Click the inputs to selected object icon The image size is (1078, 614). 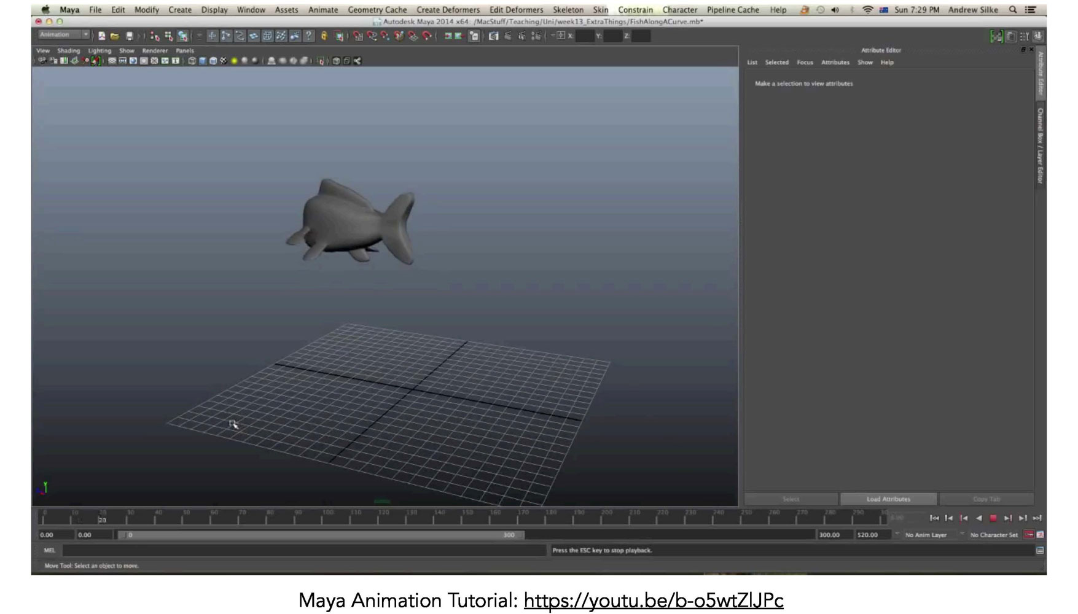coord(448,36)
